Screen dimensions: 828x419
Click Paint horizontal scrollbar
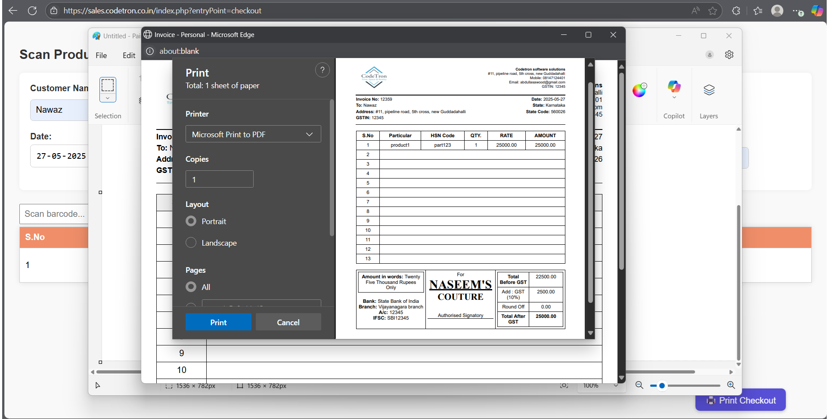pyautogui.click(x=396, y=372)
